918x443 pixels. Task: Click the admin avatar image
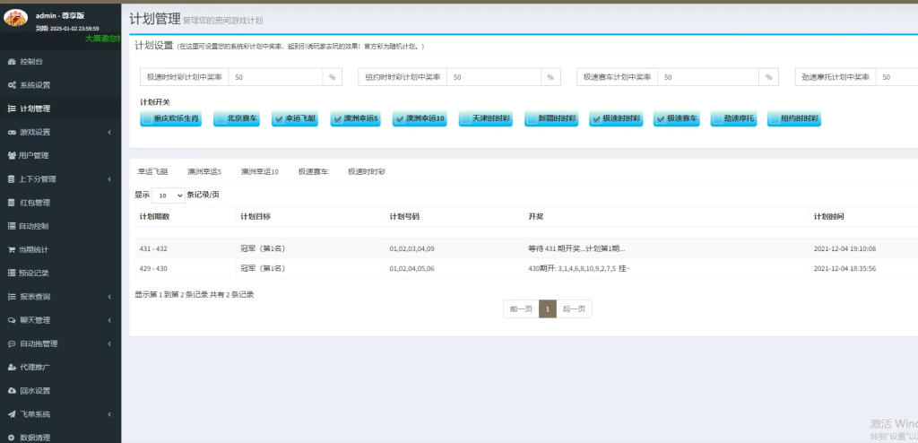click(18, 21)
